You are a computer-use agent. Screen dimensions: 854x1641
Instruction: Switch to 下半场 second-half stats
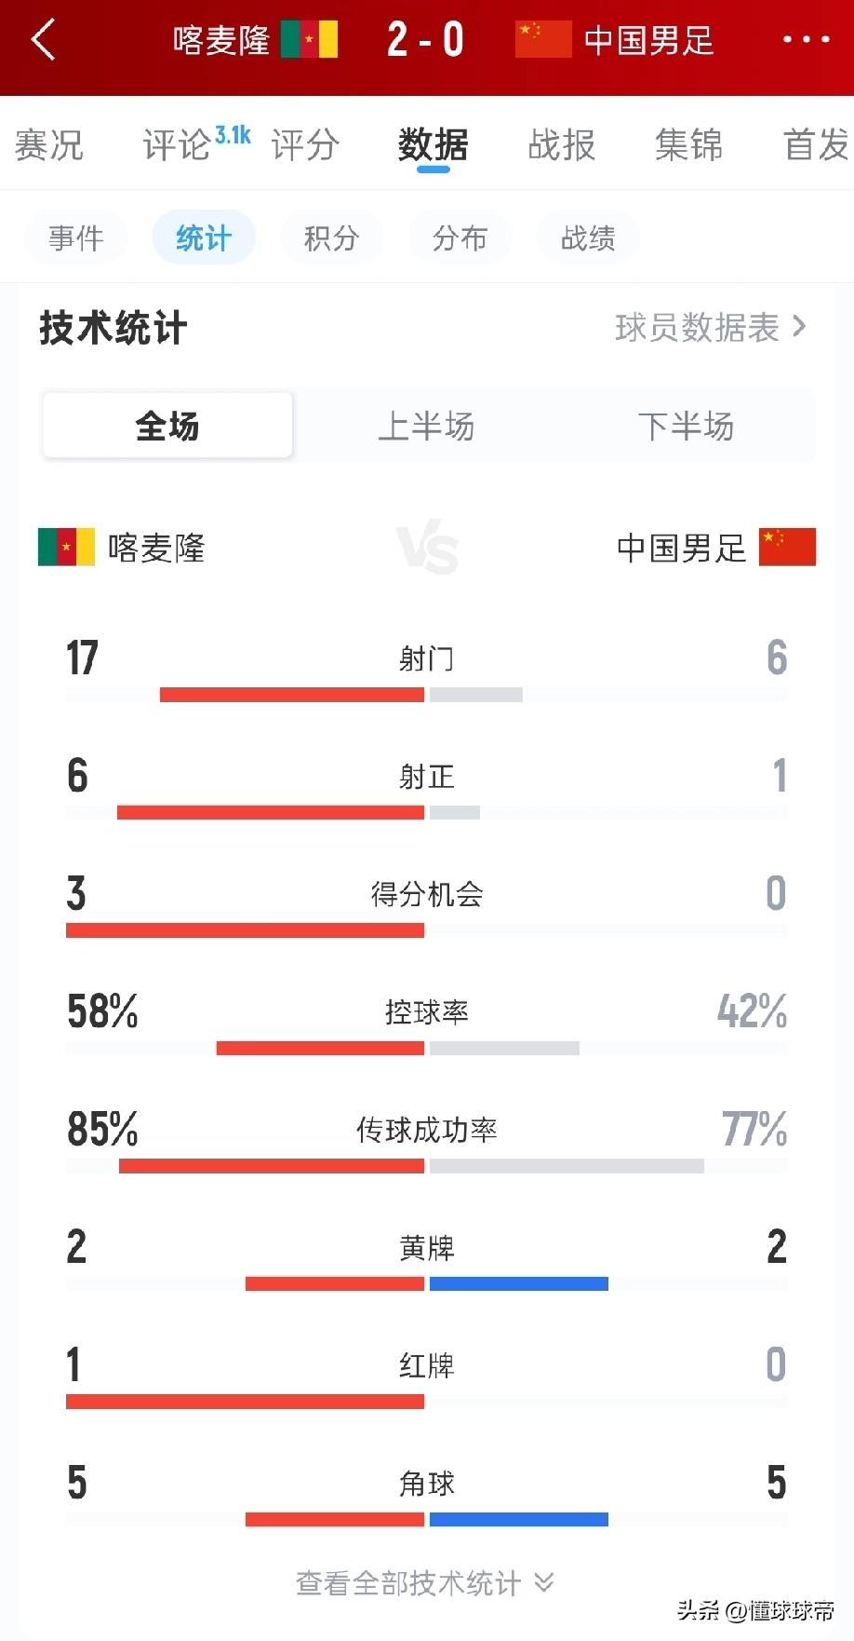(686, 427)
